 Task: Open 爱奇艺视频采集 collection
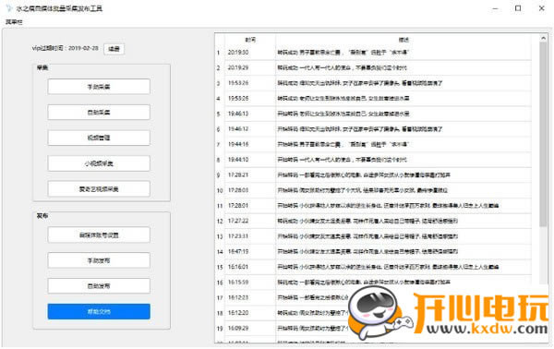(99, 189)
